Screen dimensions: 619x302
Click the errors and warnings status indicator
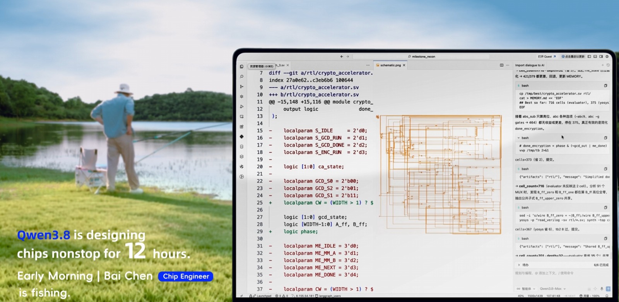(x=282, y=296)
